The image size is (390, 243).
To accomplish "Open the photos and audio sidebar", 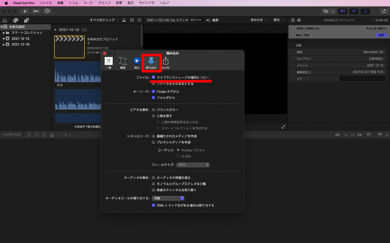I will (16, 20).
